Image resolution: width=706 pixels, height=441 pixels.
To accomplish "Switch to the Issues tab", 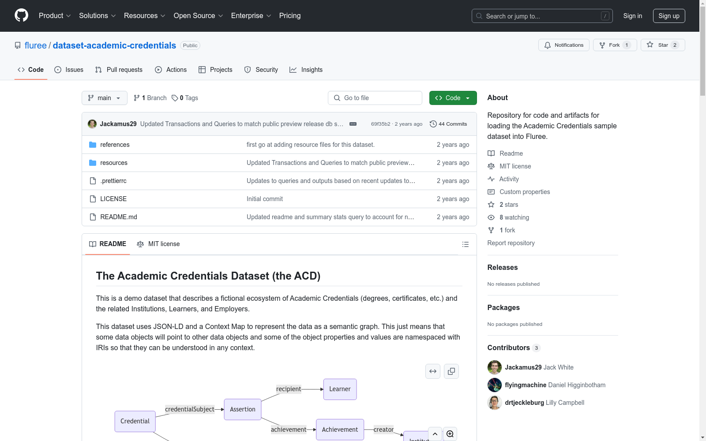I will pos(69,70).
